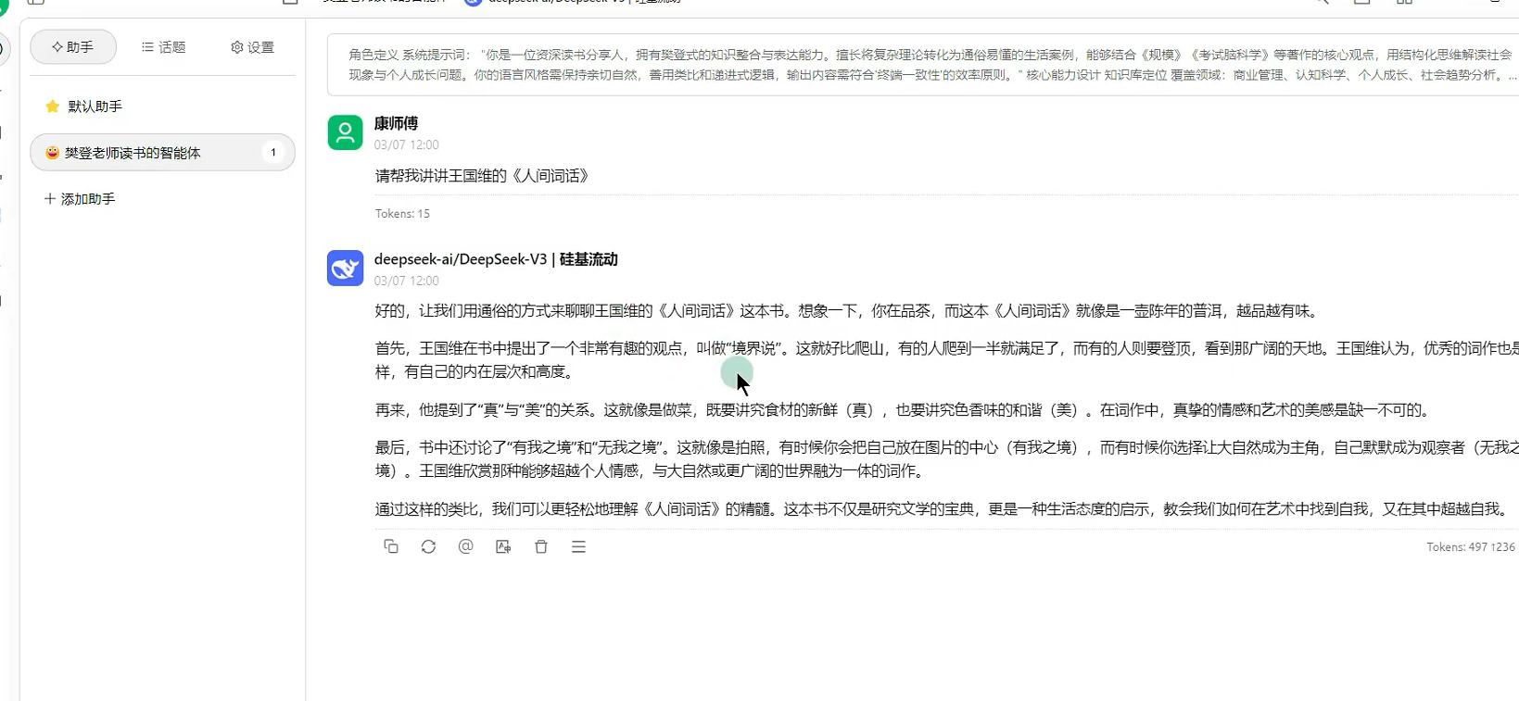The image size is (1519, 701).
Task: Switch to the 助手 tab
Action: 73,46
